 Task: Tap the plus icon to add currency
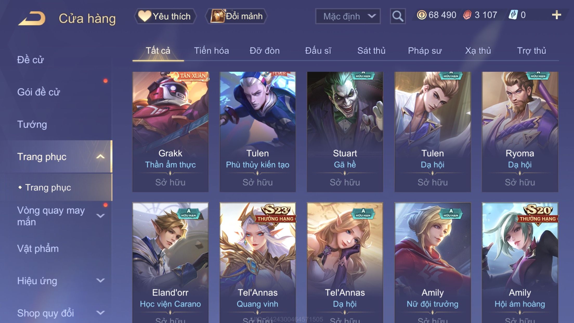click(556, 15)
